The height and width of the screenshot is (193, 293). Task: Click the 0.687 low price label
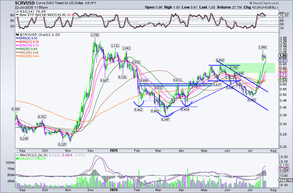click(x=105, y=80)
